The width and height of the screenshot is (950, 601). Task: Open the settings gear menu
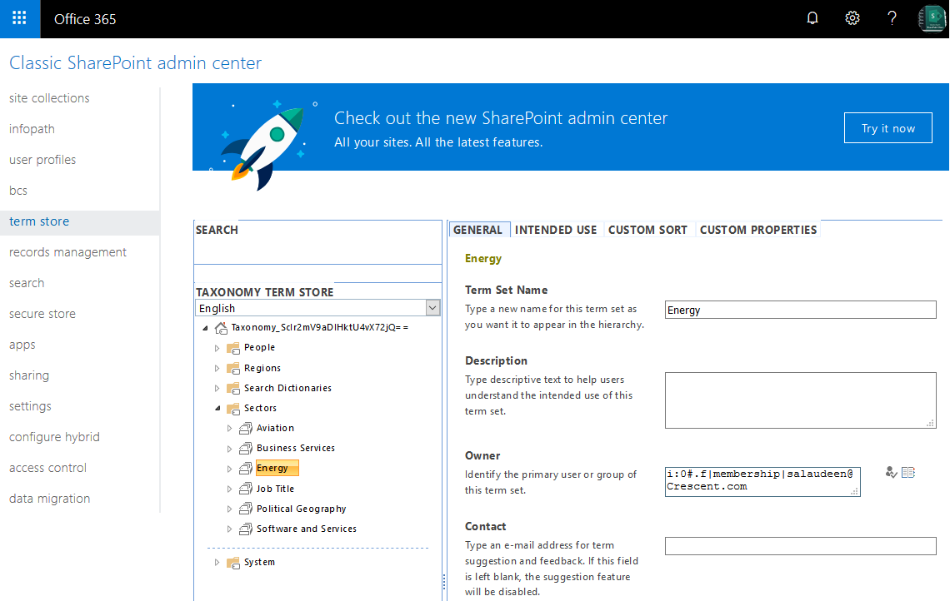coord(852,18)
